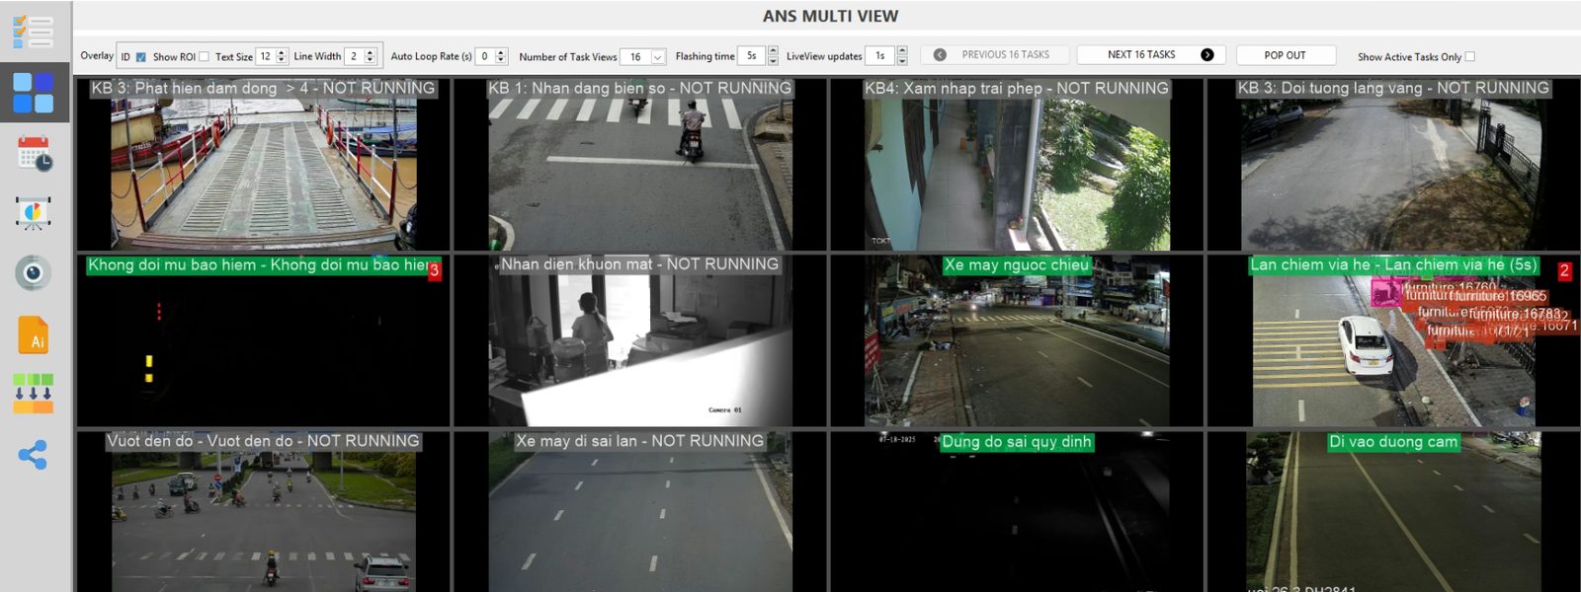
Task: Click the POP OUT button
Action: click(x=1285, y=55)
